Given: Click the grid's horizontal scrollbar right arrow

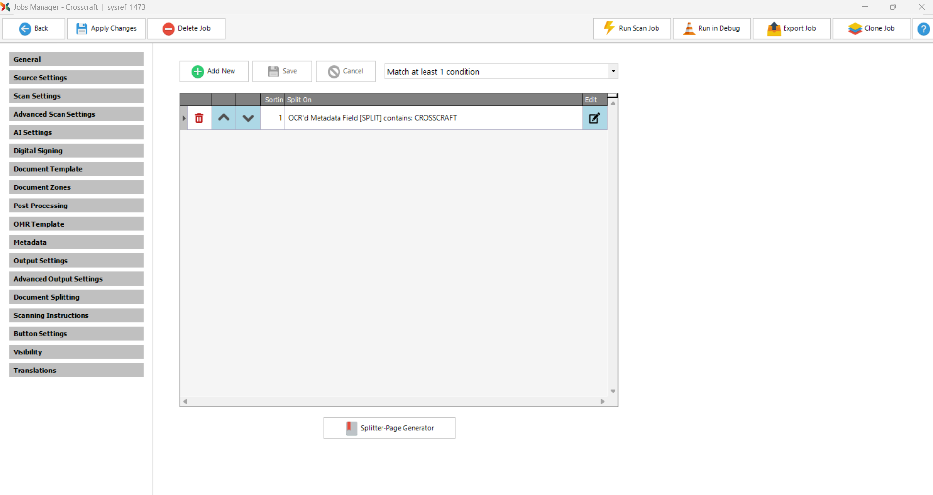Looking at the screenshot, I should pyautogui.click(x=602, y=401).
